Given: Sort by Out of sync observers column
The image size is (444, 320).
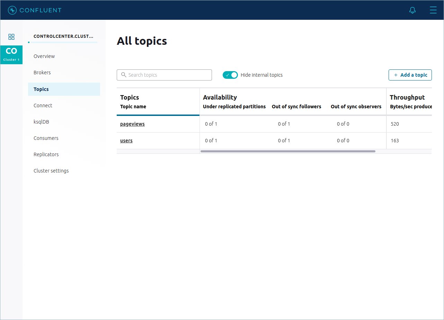Looking at the screenshot, I should (356, 107).
